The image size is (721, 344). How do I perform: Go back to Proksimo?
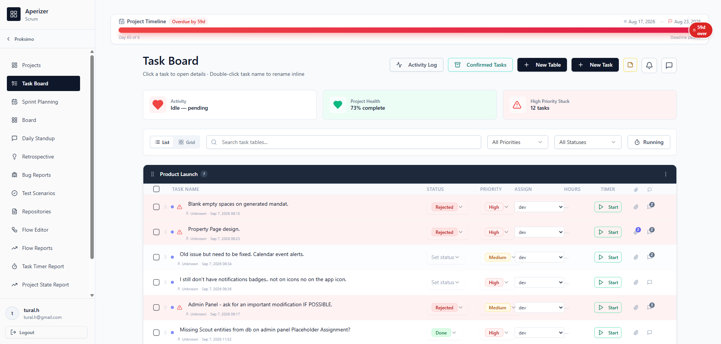(x=21, y=39)
